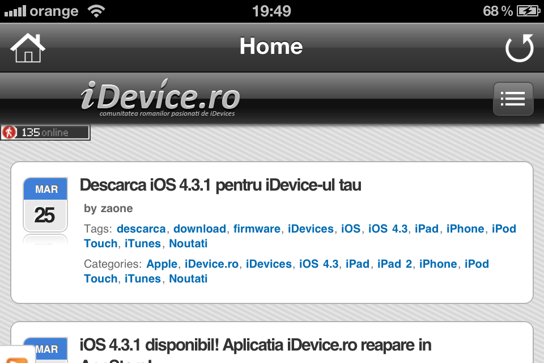Open article Descarca iOS 4.3.1 pentru iDevice-ul tau
The image size is (544, 363).
pyautogui.click(x=220, y=185)
